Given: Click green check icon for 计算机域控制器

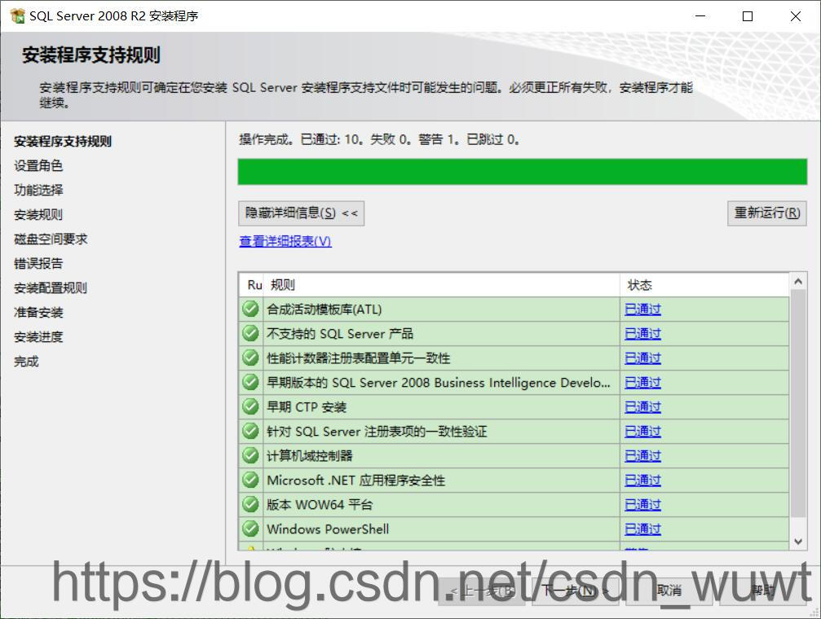Looking at the screenshot, I should 251,456.
